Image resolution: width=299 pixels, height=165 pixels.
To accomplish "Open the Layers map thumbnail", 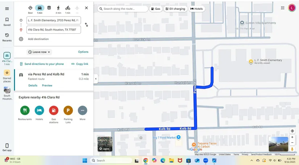I will [x=105, y=144].
